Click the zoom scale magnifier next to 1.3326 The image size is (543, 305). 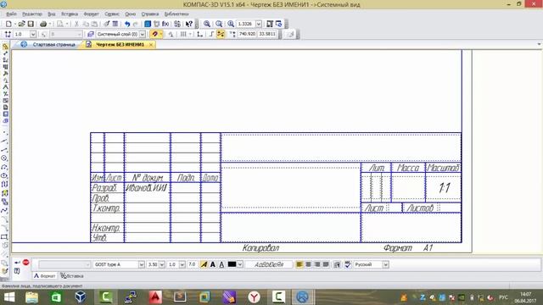click(231, 24)
